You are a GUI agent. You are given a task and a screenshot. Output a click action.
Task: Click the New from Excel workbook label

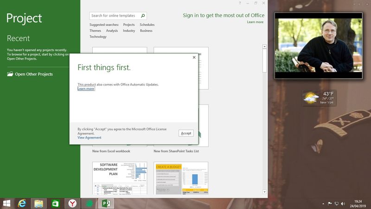click(x=111, y=151)
